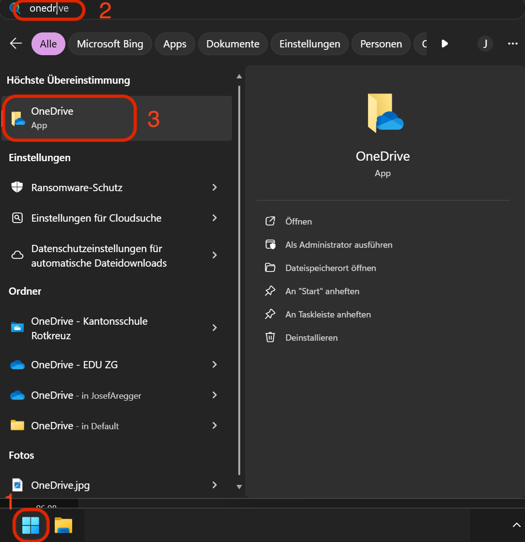The width and height of the screenshot is (525, 542).
Task: Click the Dateispeicherort öffnen folder icon
Action: (270, 268)
